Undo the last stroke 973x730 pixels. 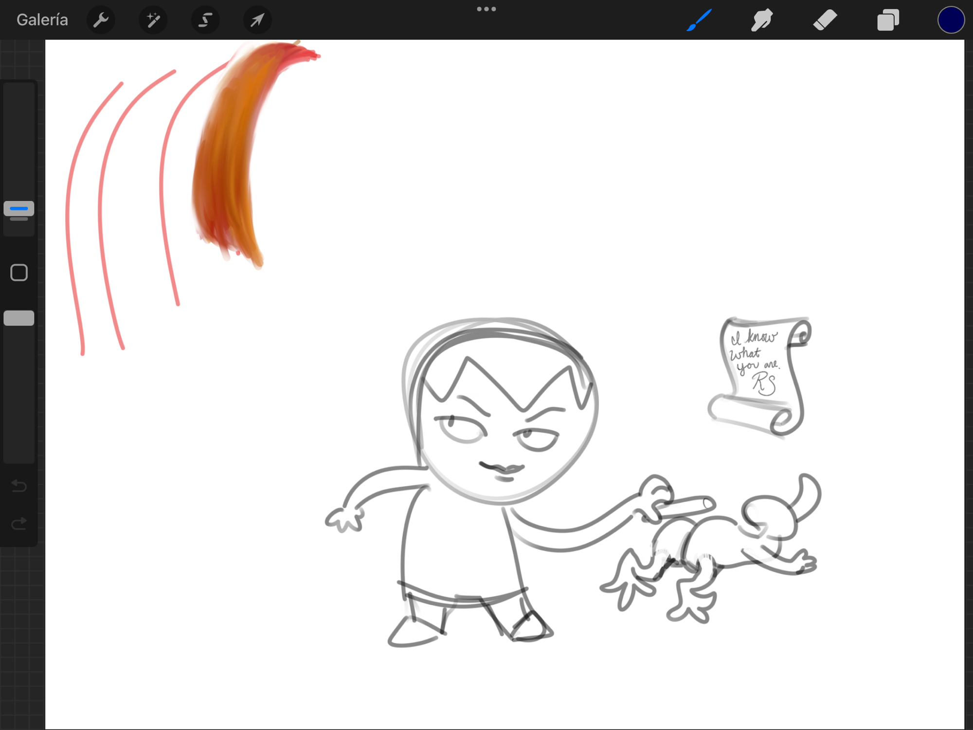[x=19, y=485]
